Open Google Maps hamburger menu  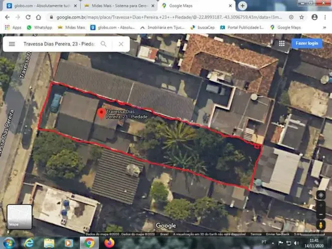point(12,44)
